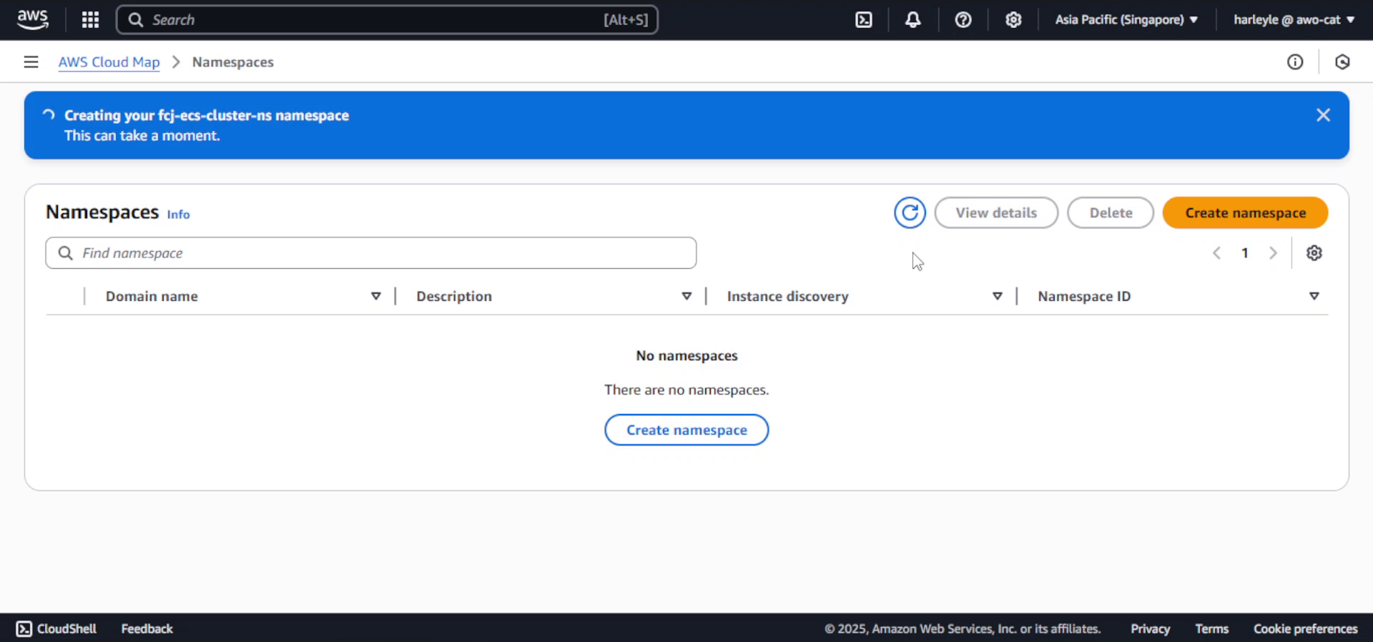Click the AWS Cloud Map breadcrumb link
1373x642 pixels.
[109, 62]
